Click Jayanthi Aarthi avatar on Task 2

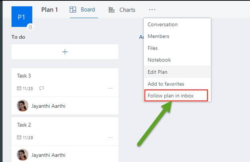tap(22, 155)
